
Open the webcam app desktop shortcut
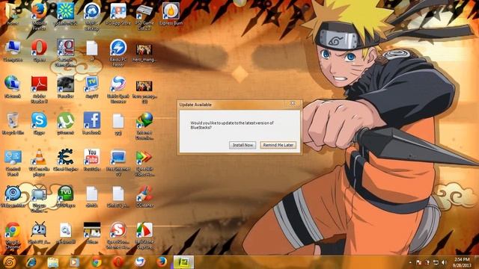coord(13,197)
